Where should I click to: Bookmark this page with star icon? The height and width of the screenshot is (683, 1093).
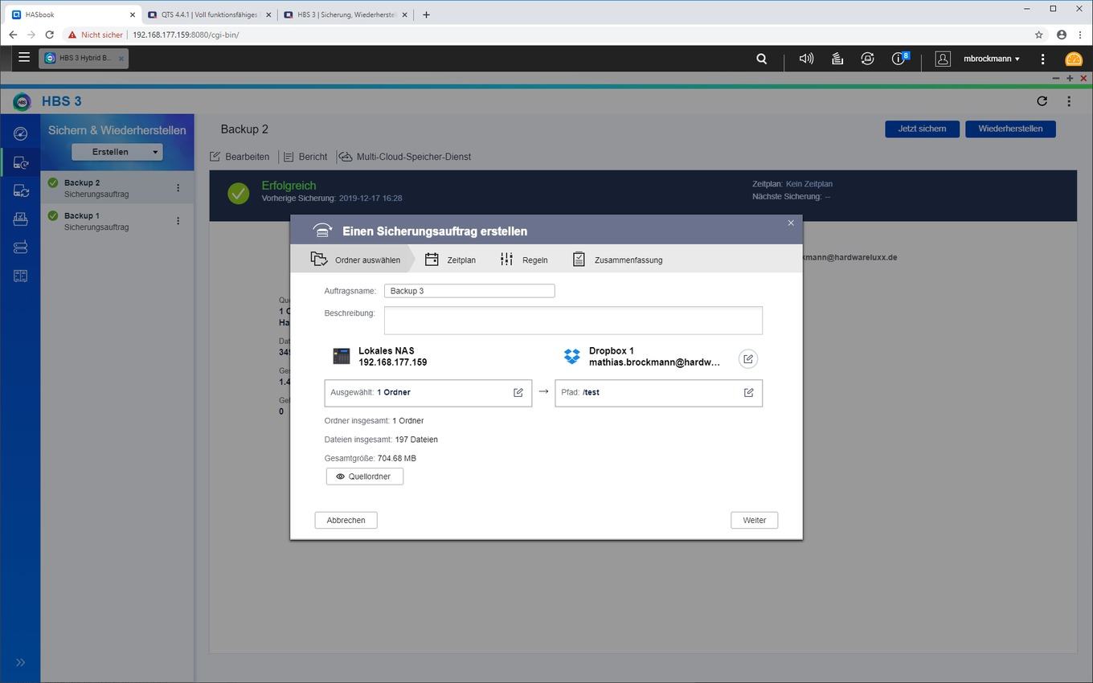click(x=1039, y=35)
